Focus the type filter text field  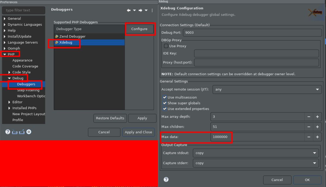[24, 10]
